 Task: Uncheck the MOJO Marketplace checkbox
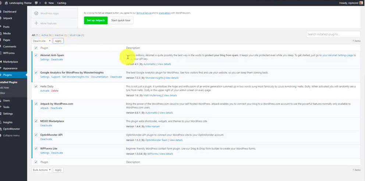tap(36, 121)
